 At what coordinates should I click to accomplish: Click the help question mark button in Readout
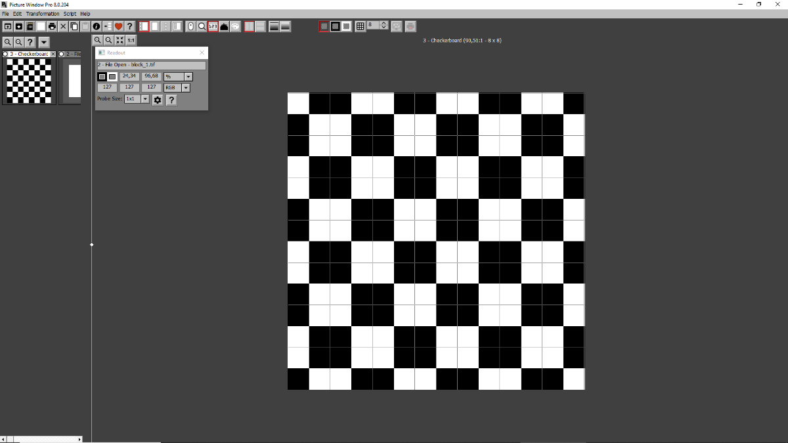click(x=171, y=100)
